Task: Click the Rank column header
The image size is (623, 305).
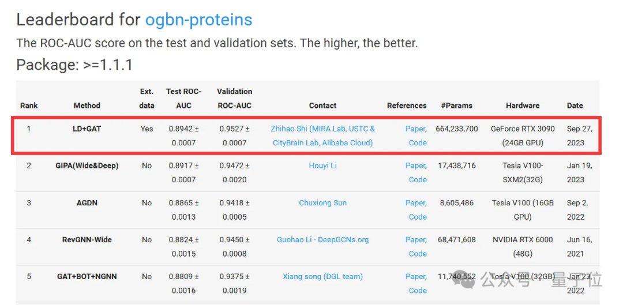Action: point(29,106)
